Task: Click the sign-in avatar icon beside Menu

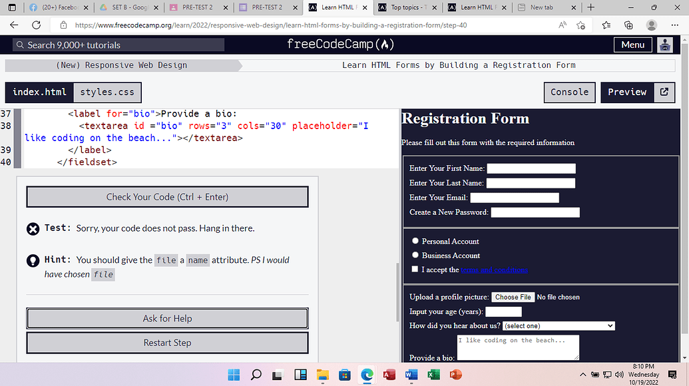Action: (664, 45)
